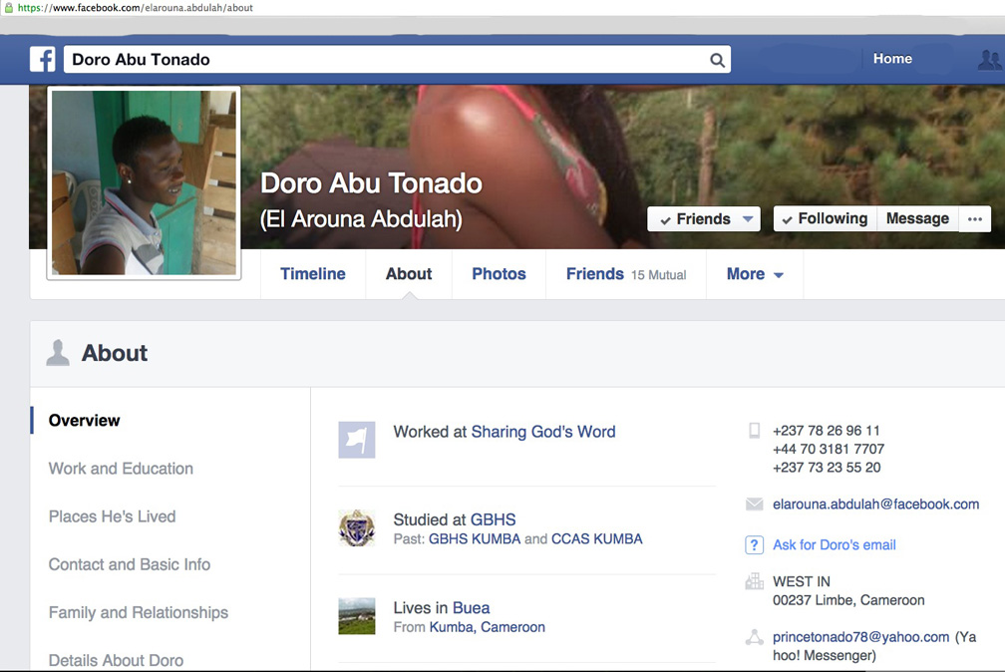Open the three-dots more actions button
The height and width of the screenshot is (672, 1005).
[x=975, y=219]
